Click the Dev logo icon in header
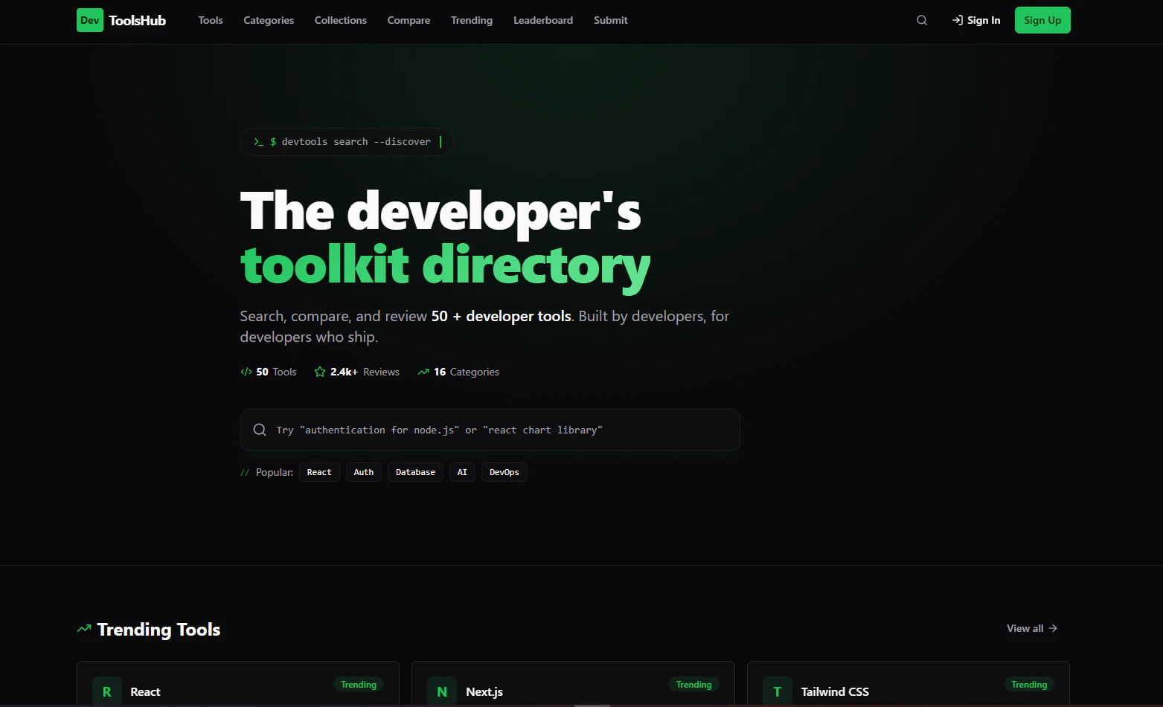 (x=89, y=20)
